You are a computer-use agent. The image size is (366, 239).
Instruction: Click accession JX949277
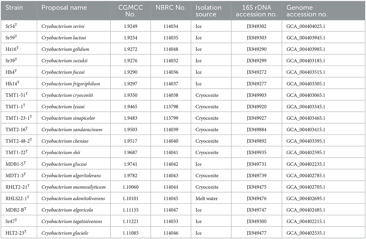pyautogui.click(x=256, y=84)
